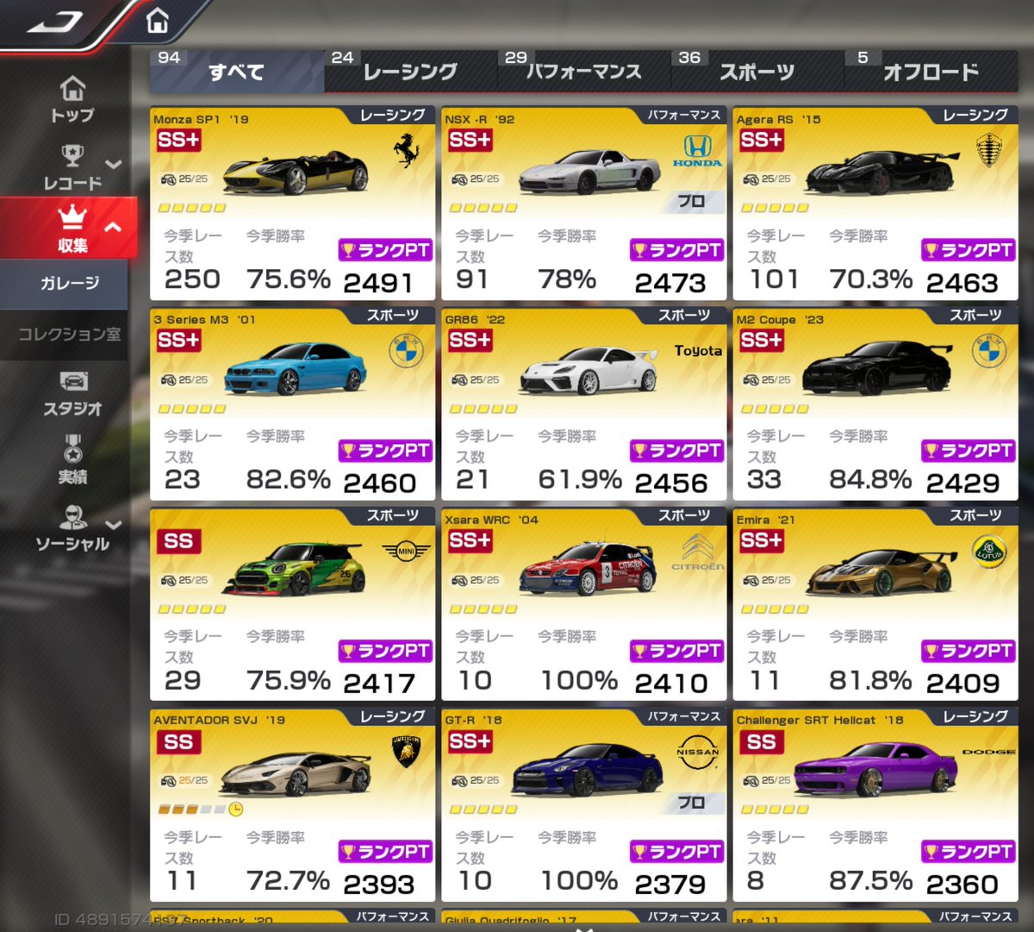Switch to the すべて tab
This screenshot has width=1034, height=932.
pos(237,71)
